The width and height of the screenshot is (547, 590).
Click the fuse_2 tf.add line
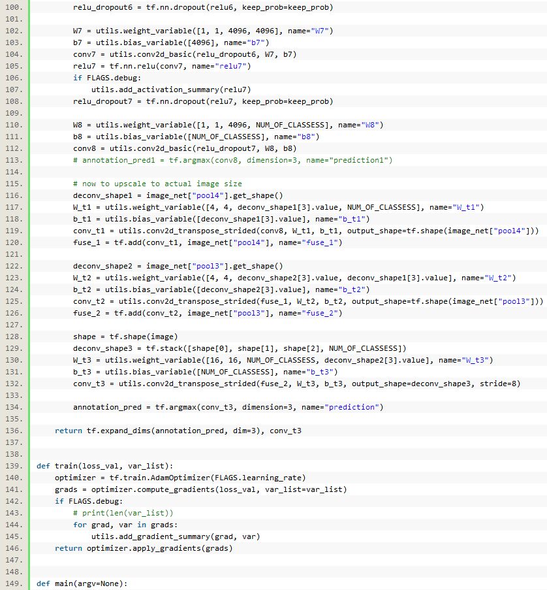click(208, 313)
